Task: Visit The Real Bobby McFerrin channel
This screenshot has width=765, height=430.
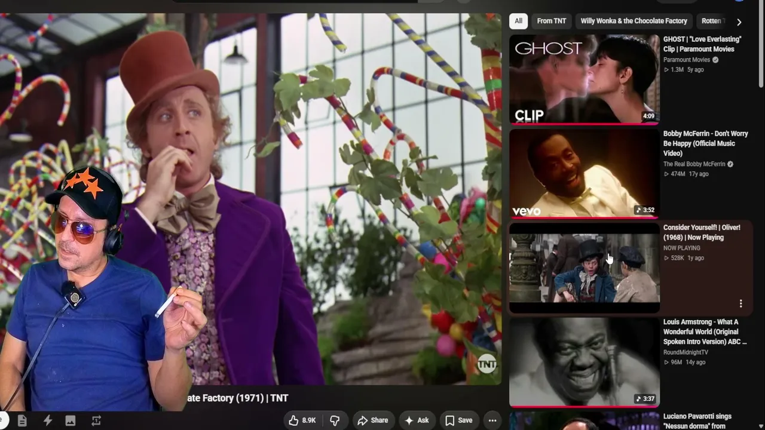Action: (x=694, y=164)
